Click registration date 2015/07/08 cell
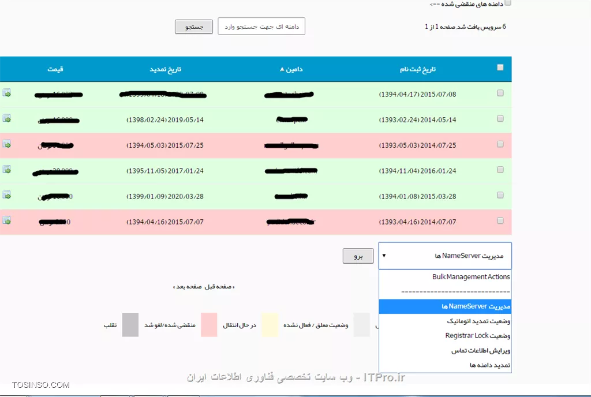 [x=417, y=95]
